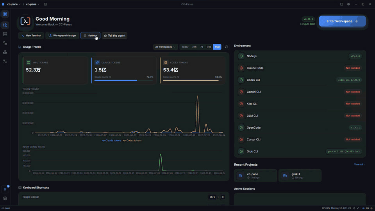Click the Usage Trends bar chart icon
The width and height of the screenshot is (375, 211).
(20, 47)
